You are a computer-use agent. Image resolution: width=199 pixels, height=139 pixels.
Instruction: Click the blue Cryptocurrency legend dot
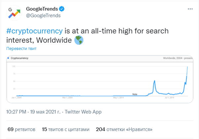click(8, 58)
